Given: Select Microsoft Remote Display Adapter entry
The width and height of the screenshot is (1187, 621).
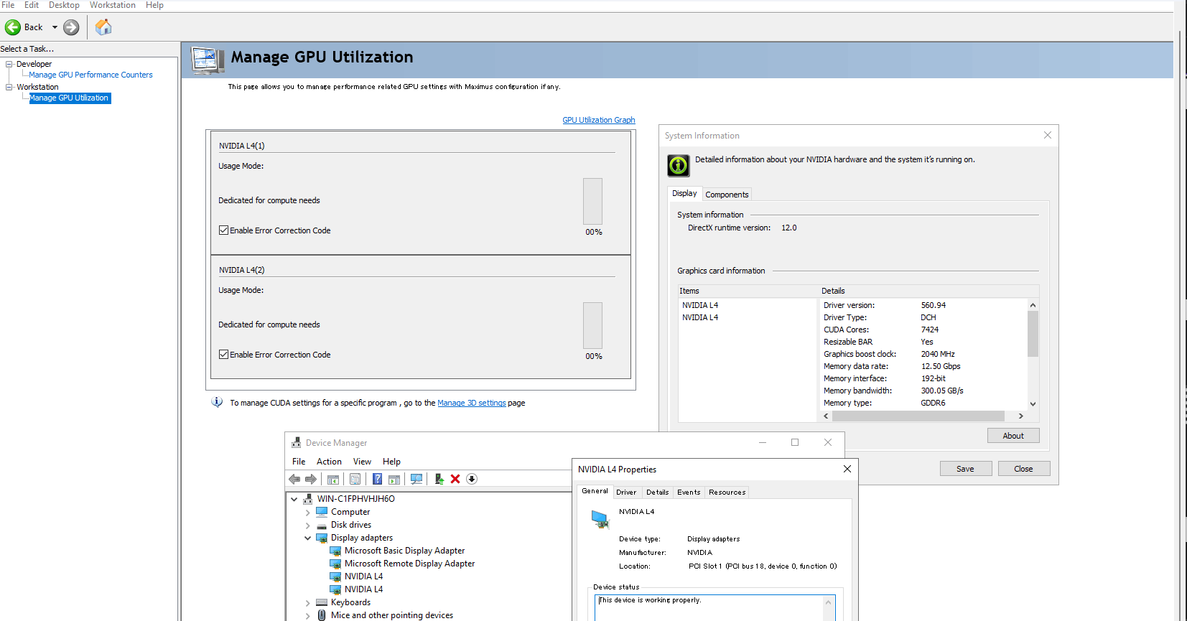Looking at the screenshot, I should tap(409, 564).
